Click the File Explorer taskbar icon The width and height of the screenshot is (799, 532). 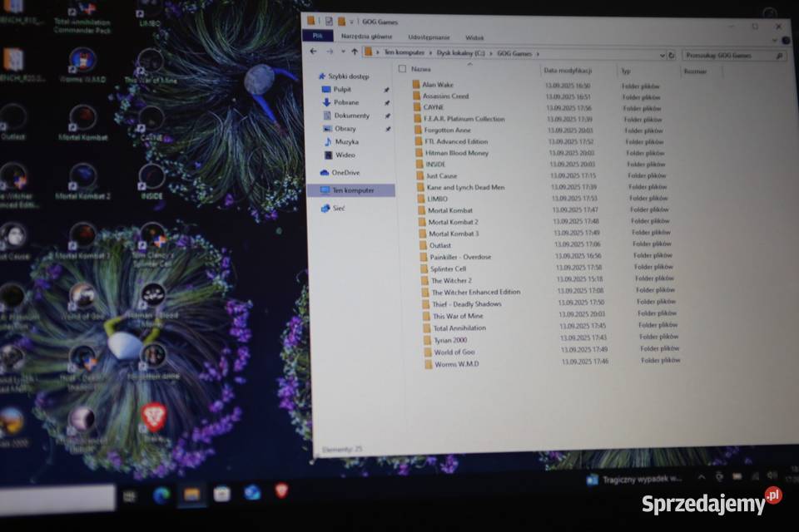tap(191, 495)
